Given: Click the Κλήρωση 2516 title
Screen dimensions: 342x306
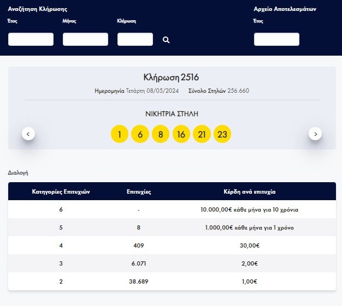Looking at the screenshot, I should click(171, 77).
